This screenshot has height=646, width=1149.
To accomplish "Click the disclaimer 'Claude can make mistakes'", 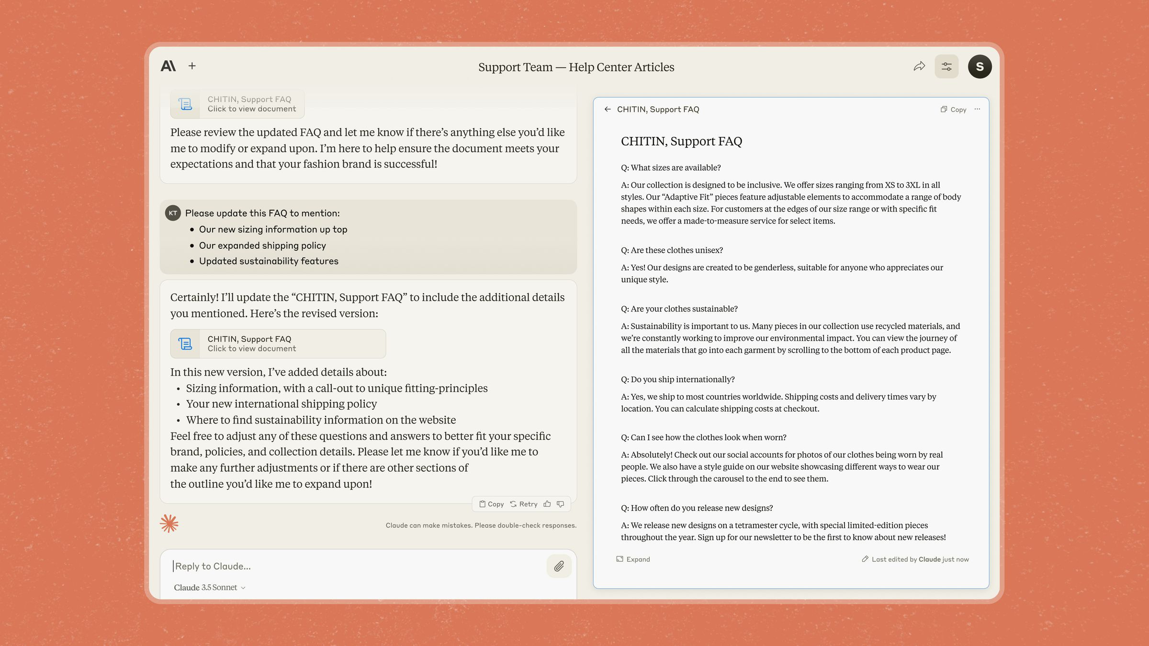I will [481, 525].
